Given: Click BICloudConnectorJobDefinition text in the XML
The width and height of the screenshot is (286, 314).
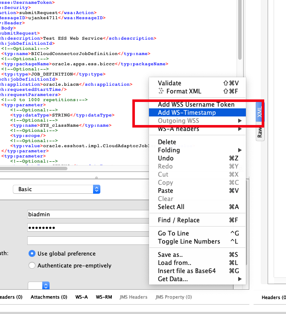Looking at the screenshot, I should click(74, 54).
